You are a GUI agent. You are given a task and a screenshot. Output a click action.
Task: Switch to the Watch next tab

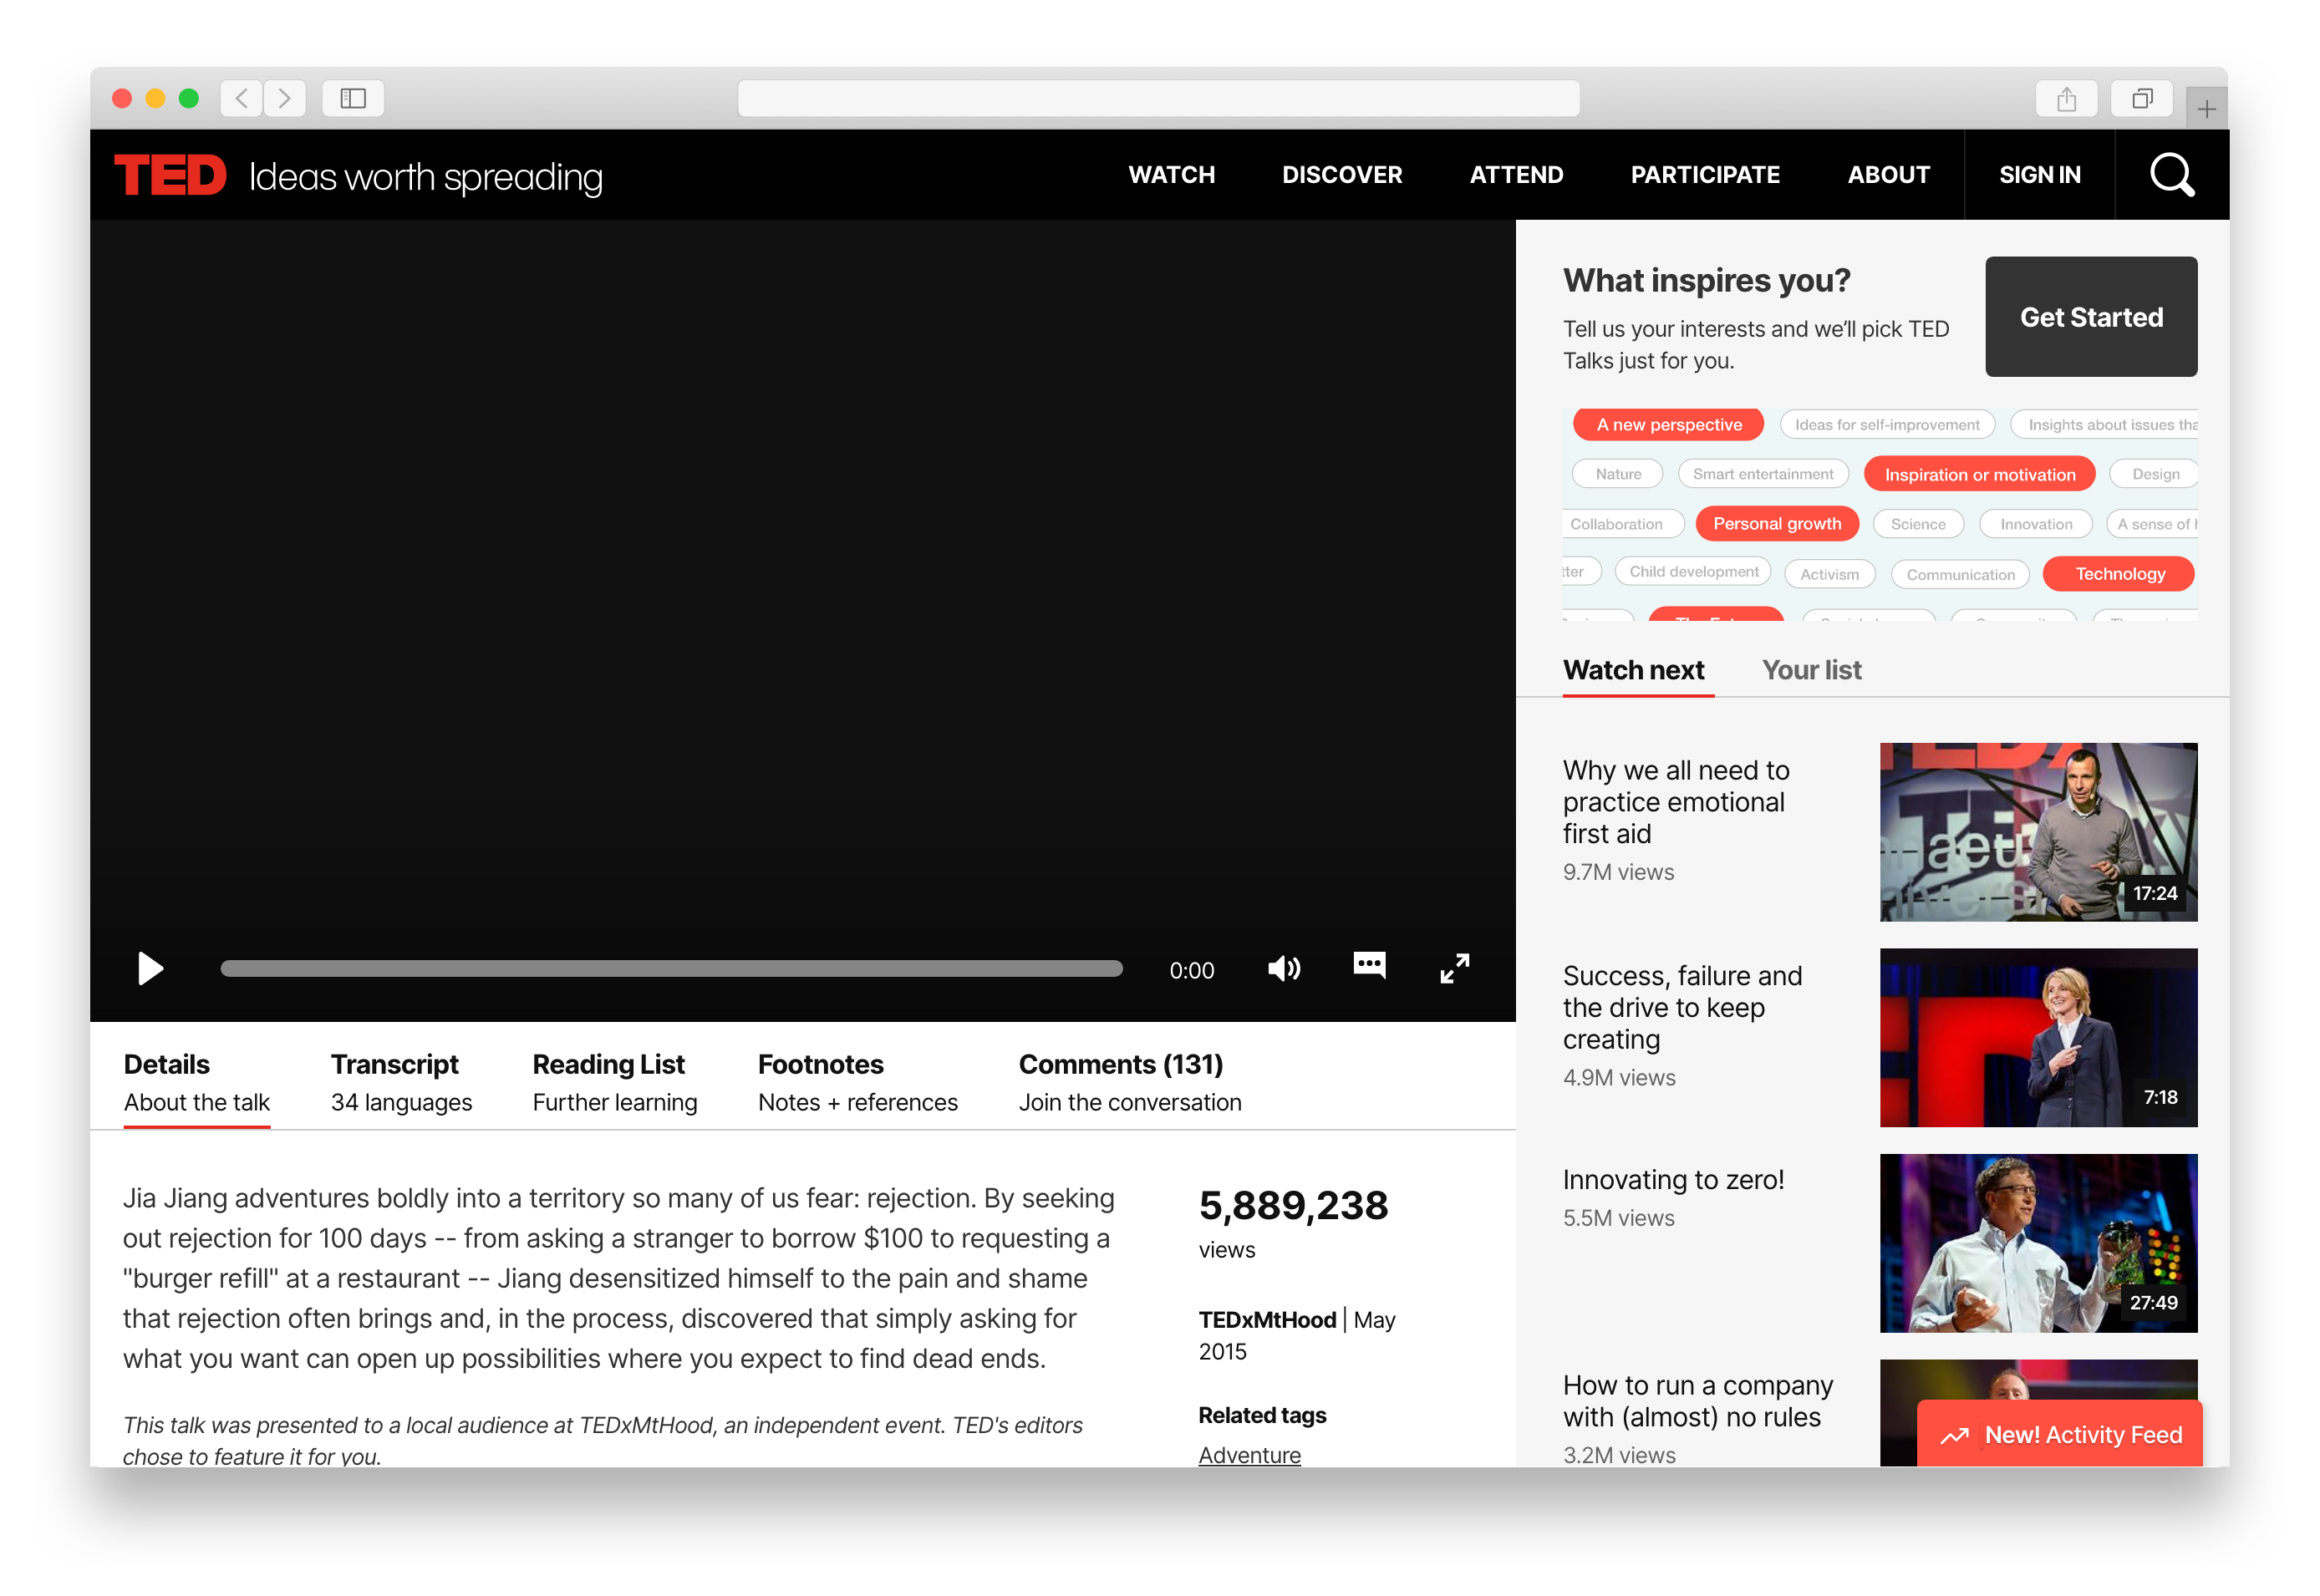point(1633,670)
